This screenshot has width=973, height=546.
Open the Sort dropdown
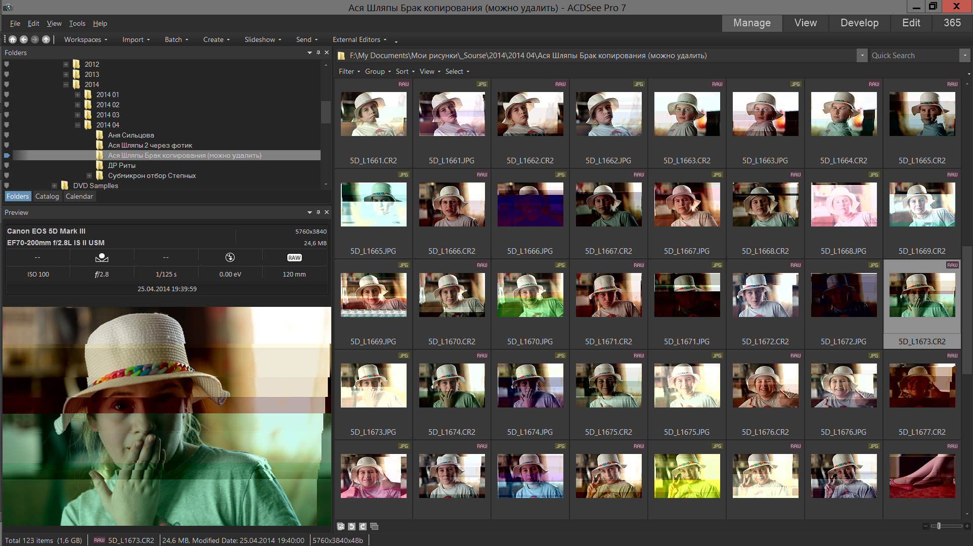coord(405,71)
